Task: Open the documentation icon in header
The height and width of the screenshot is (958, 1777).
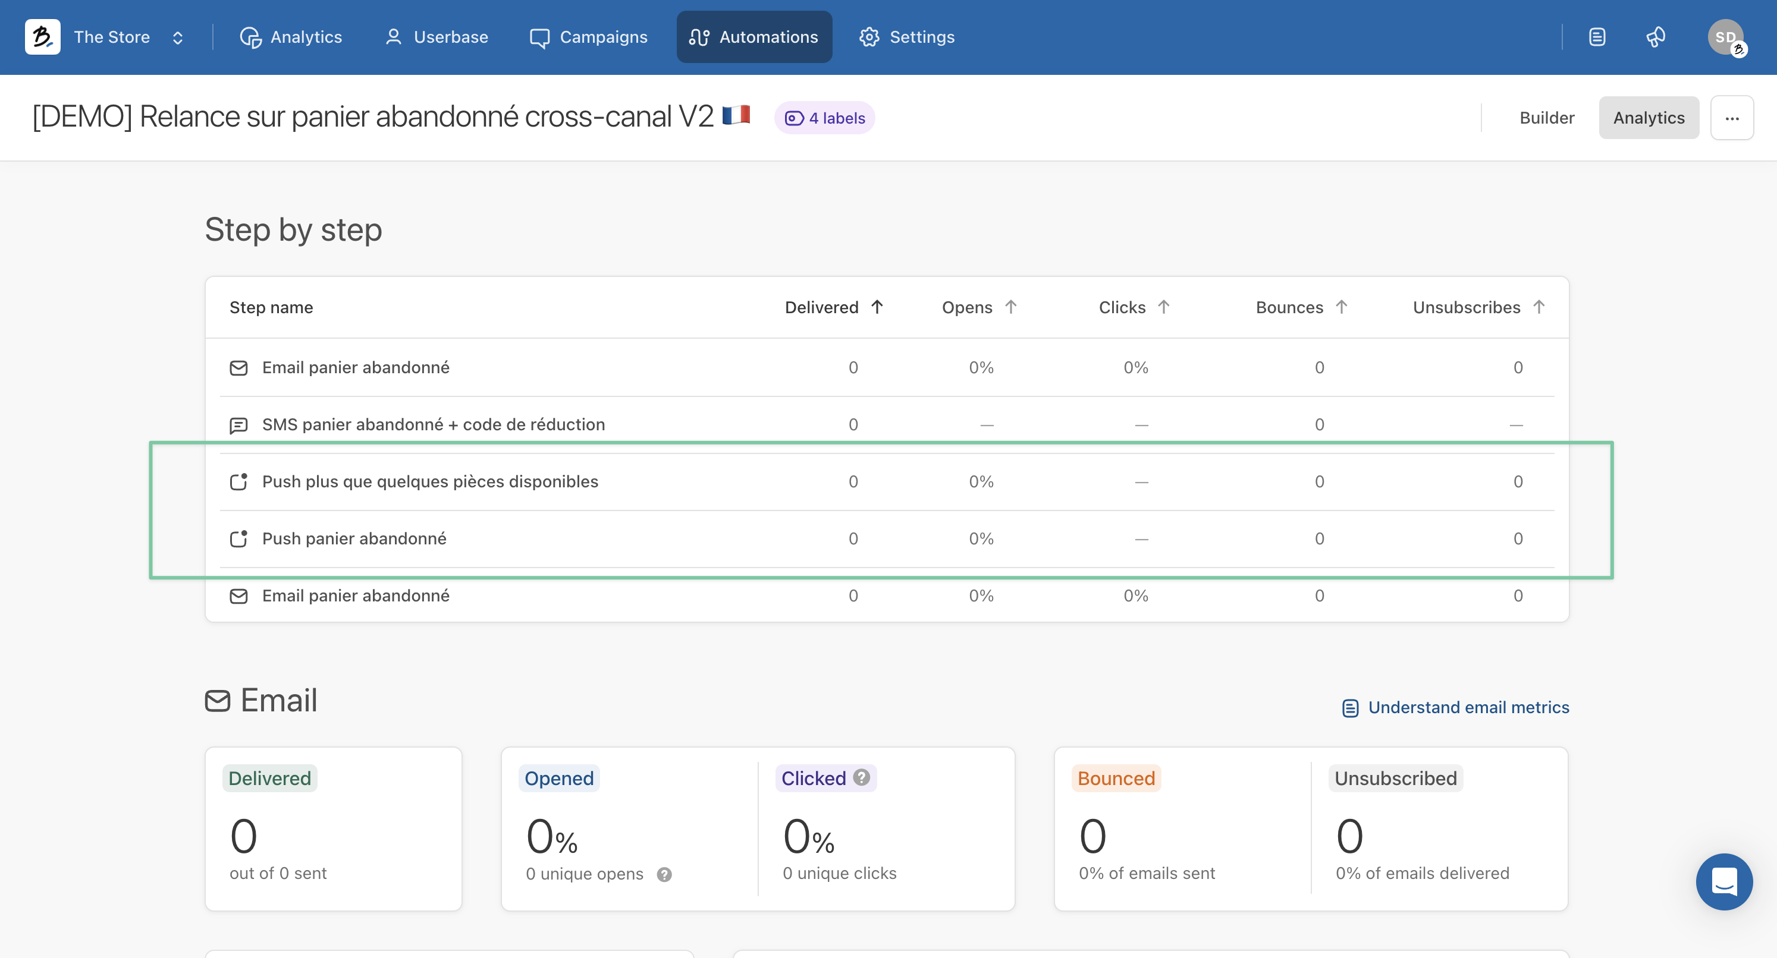Action: coord(1597,37)
